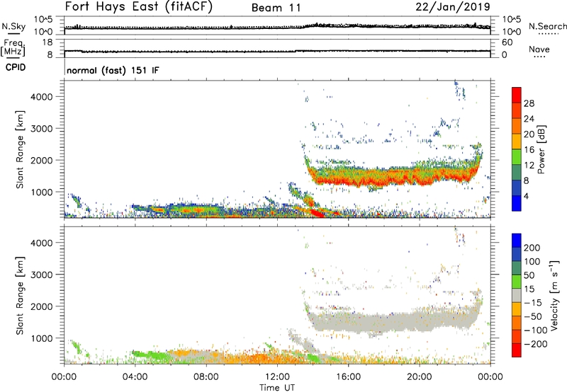The height and width of the screenshot is (392, 567).
Task: Click the "08:00" time axis label
Action: 206,377
